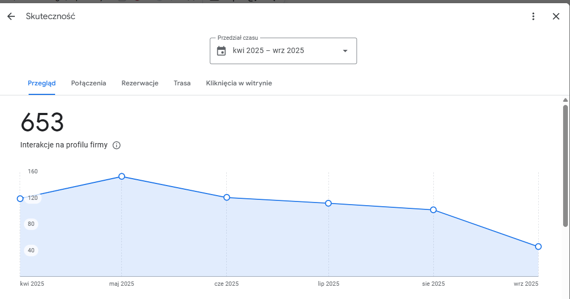Expand the Przedział czasu dropdown arrow

[x=345, y=51]
